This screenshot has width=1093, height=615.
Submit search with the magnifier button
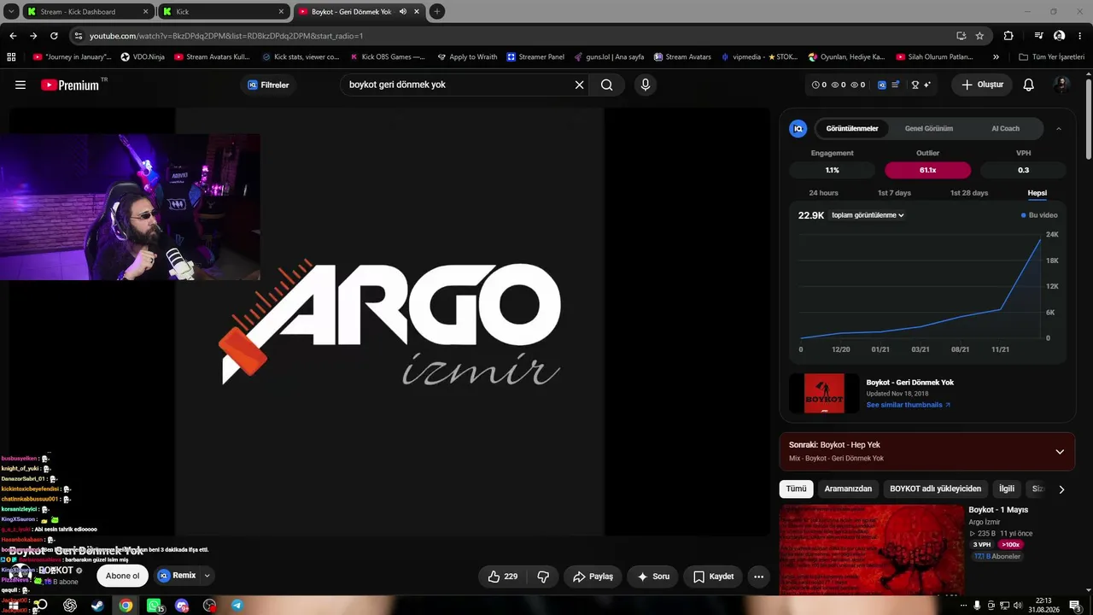point(606,85)
